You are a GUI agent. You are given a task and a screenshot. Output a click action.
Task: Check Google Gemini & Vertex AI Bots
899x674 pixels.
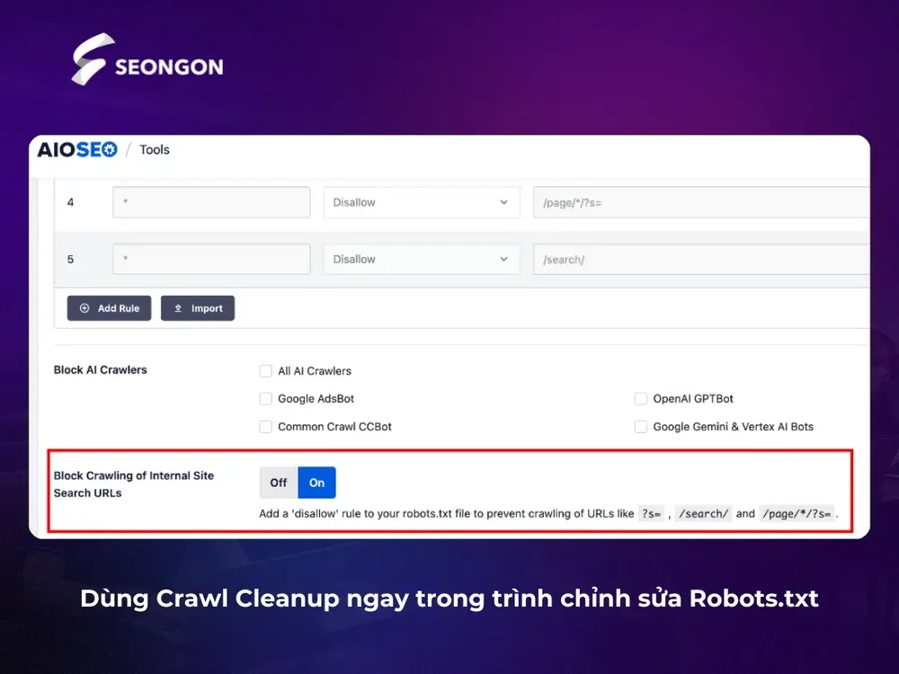click(x=641, y=426)
